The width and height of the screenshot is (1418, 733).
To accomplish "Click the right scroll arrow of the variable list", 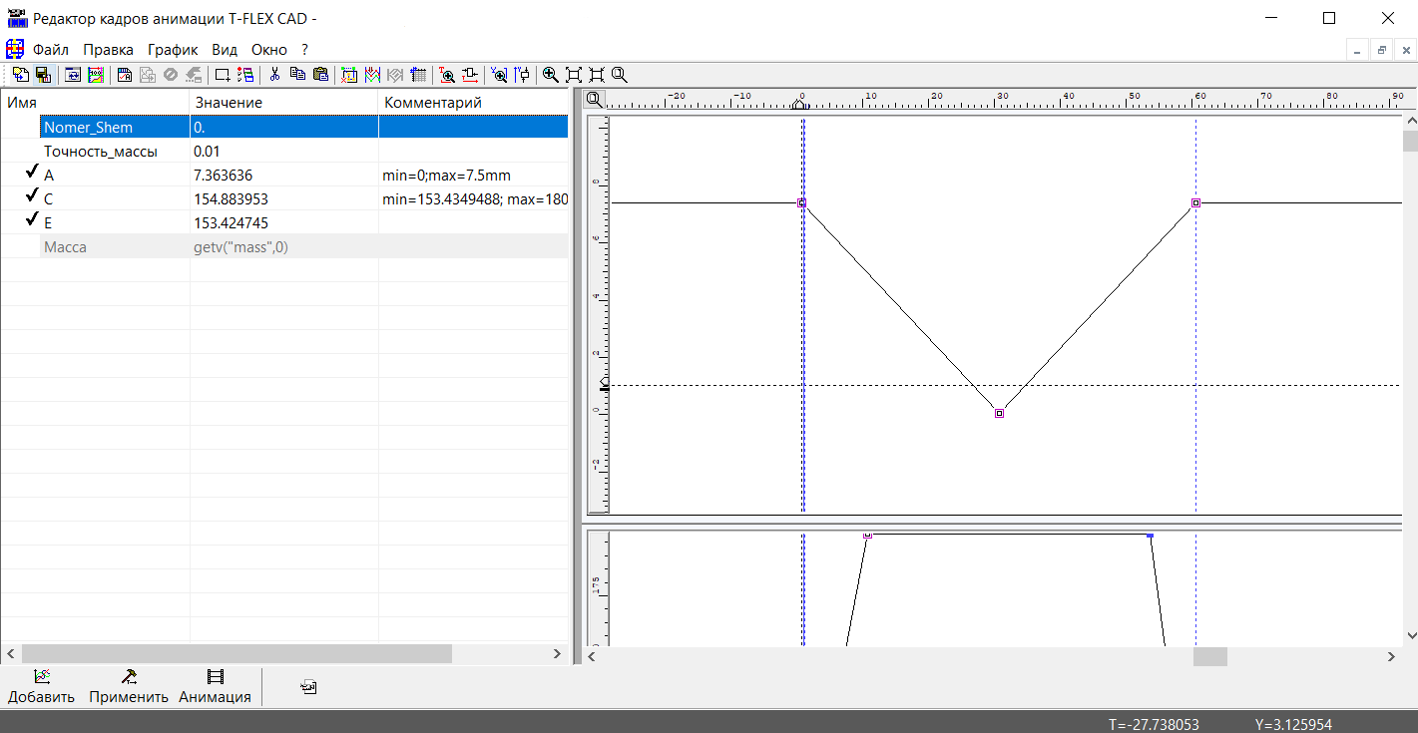I will (558, 654).
